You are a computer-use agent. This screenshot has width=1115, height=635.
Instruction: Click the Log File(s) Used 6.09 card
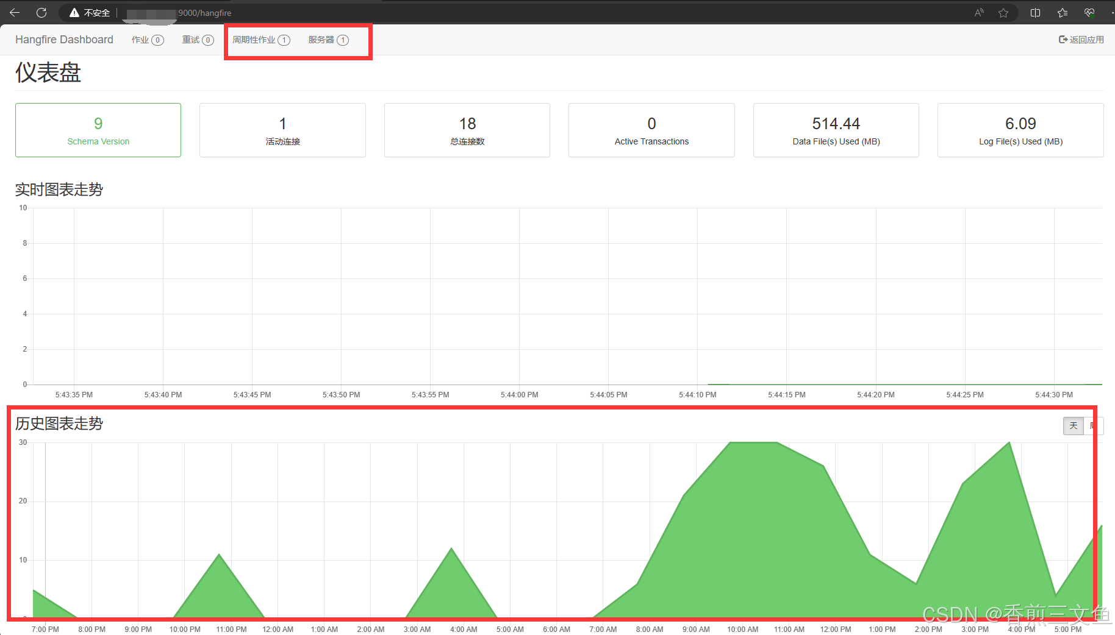click(1020, 130)
